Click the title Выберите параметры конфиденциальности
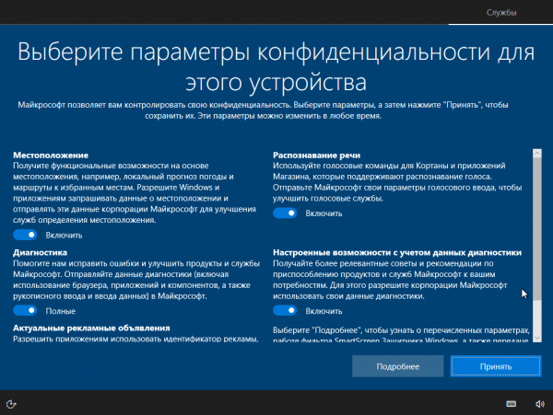This screenshot has height=415, width=553. [276, 67]
